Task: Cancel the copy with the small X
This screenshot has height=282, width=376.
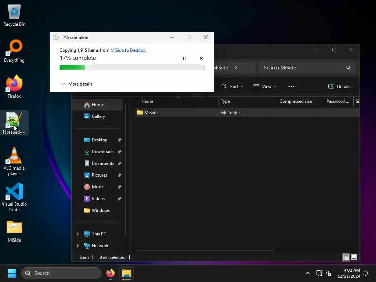Action: (201, 58)
